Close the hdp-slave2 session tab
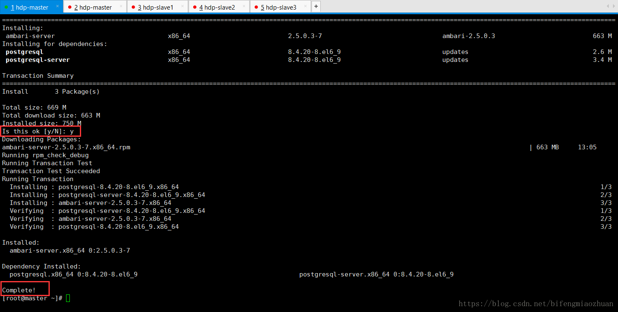Viewport: 618px width, 312px height. pyautogui.click(x=245, y=6)
